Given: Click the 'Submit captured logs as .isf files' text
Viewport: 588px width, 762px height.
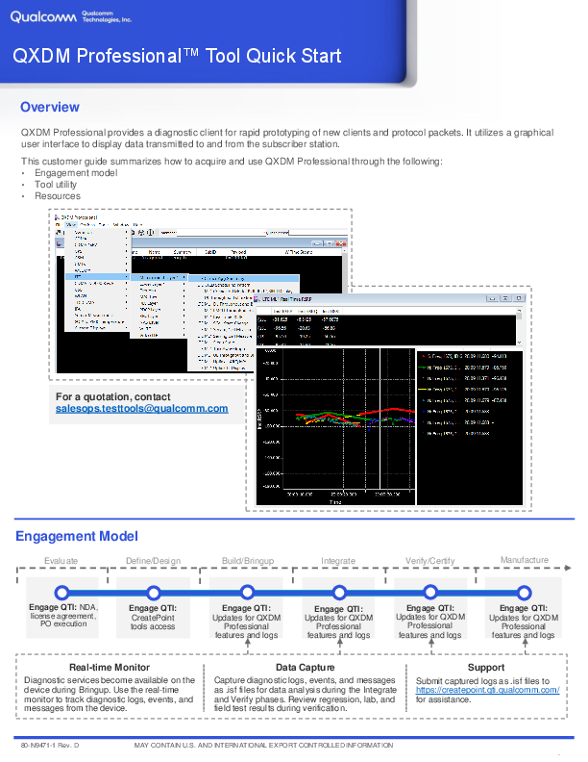Looking at the screenshot, I should pyautogui.click(x=482, y=681).
